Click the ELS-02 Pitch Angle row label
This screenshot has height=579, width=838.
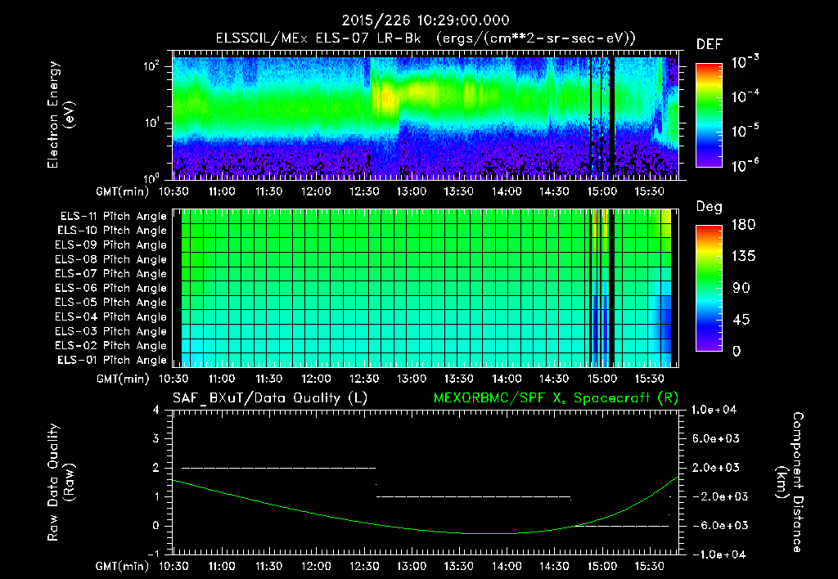pos(111,346)
